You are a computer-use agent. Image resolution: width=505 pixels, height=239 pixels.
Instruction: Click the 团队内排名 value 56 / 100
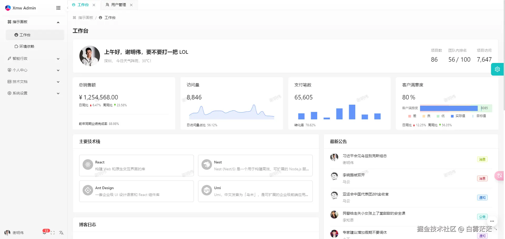tap(459, 60)
